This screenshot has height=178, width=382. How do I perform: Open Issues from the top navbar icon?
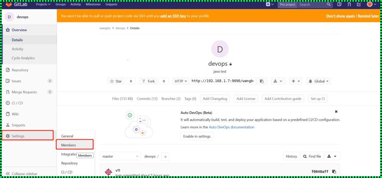pos(339,5)
